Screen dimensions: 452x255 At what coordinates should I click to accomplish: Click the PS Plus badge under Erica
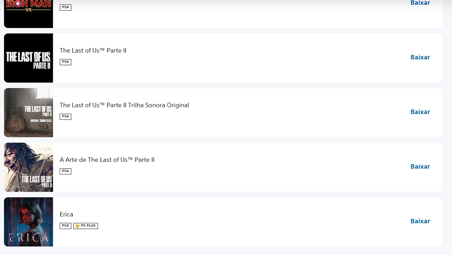click(x=86, y=226)
